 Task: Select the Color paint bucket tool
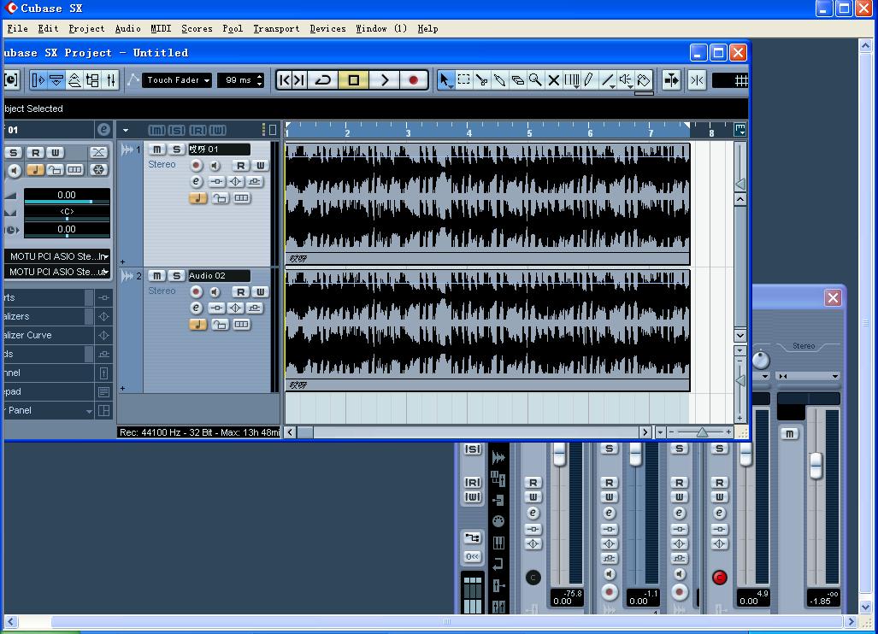[644, 80]
